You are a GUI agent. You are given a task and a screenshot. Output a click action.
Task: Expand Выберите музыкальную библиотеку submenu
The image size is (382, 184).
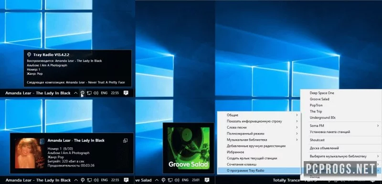click(x=341, y=156)
